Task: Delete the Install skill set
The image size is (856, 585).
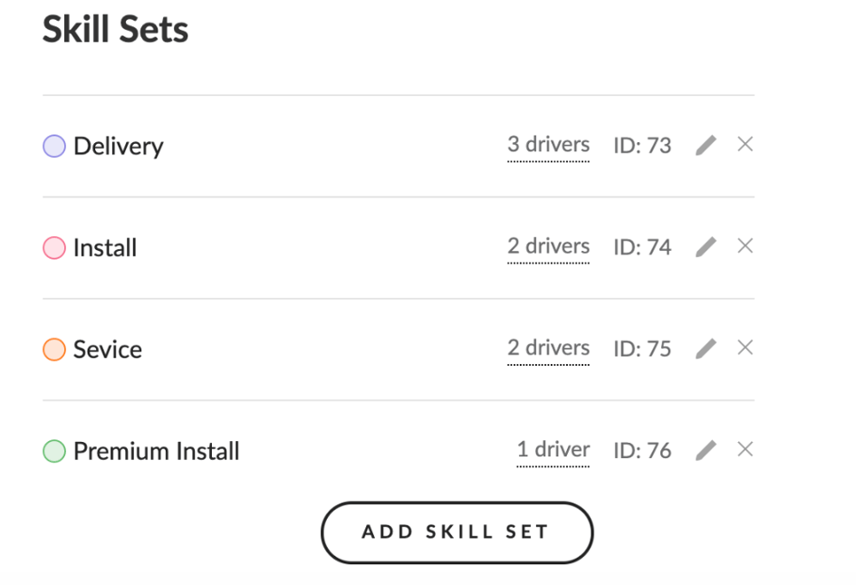Action: (745, 245)
